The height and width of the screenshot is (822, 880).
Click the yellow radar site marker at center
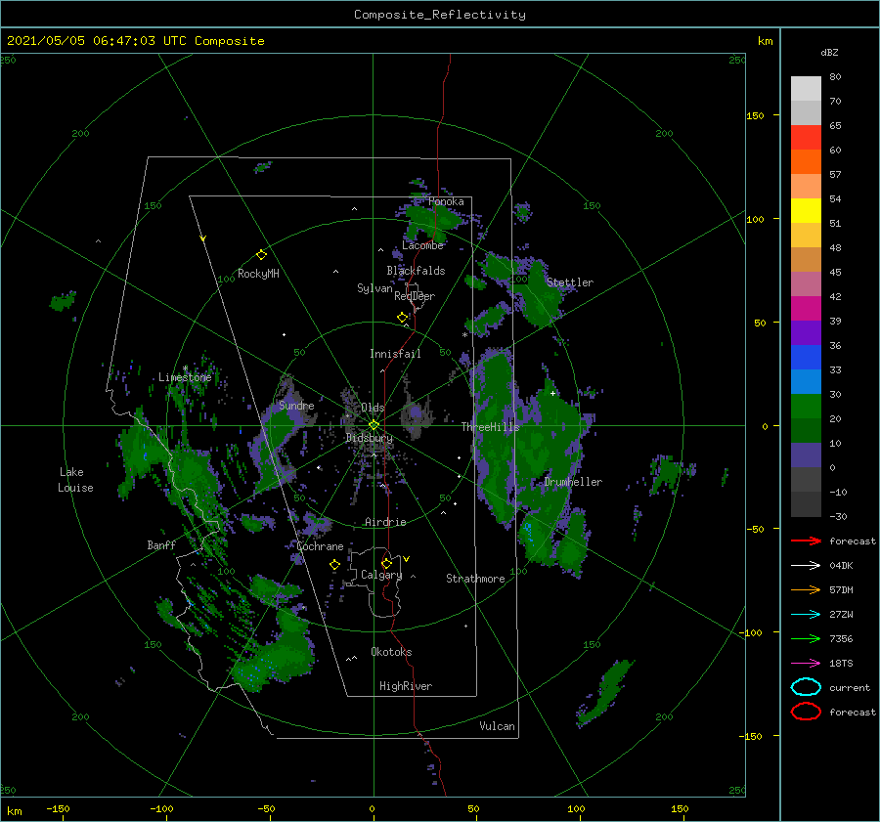pos(374,425)
